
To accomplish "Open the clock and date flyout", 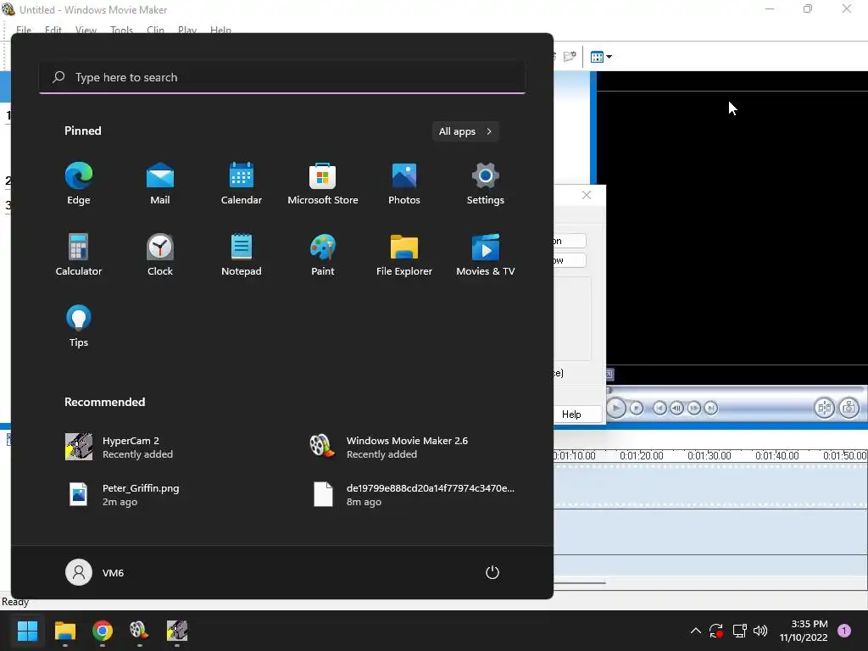I will click(804, 631).
